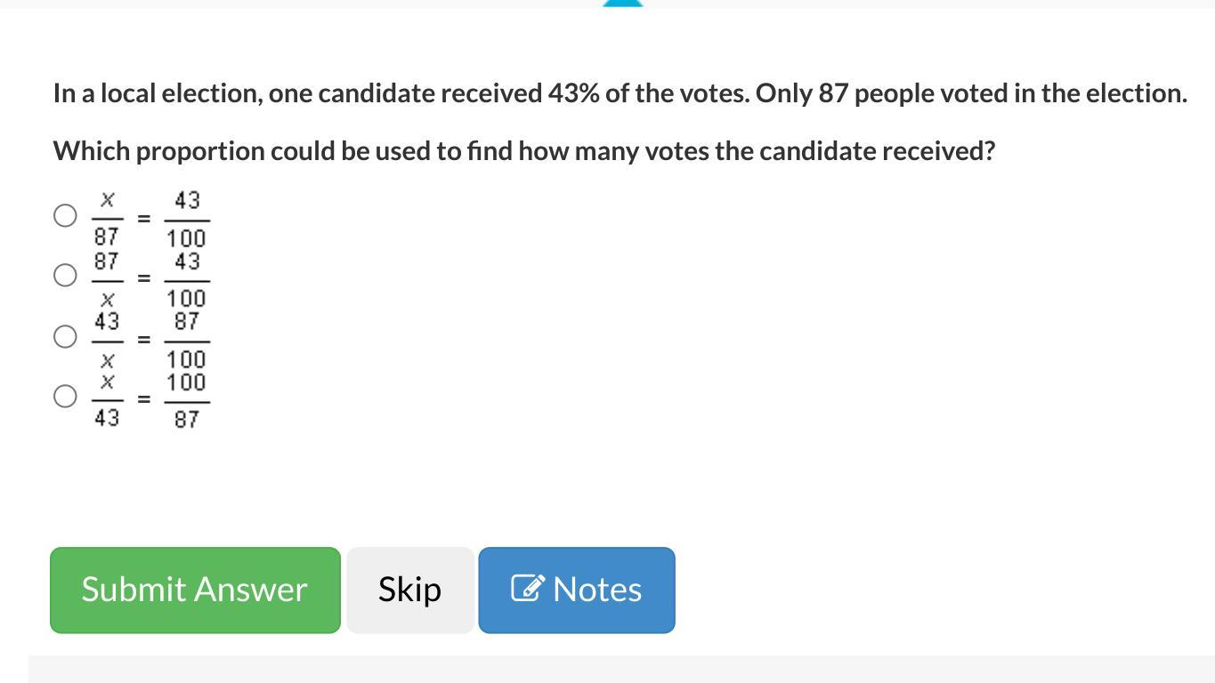Image resolution: width=1215 pixels, height=683 pixels.
Task: Click the 43 over 100 fraction in first choice
Action: coord(187,219)
